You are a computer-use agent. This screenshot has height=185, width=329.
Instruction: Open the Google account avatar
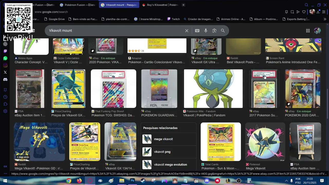317,31
